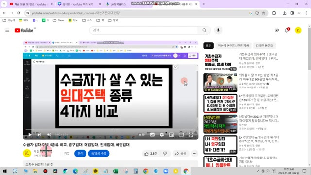This screenshot has height=175, width=311.
Task: Open the yellow account avatar menu
Action: (298, 30)
